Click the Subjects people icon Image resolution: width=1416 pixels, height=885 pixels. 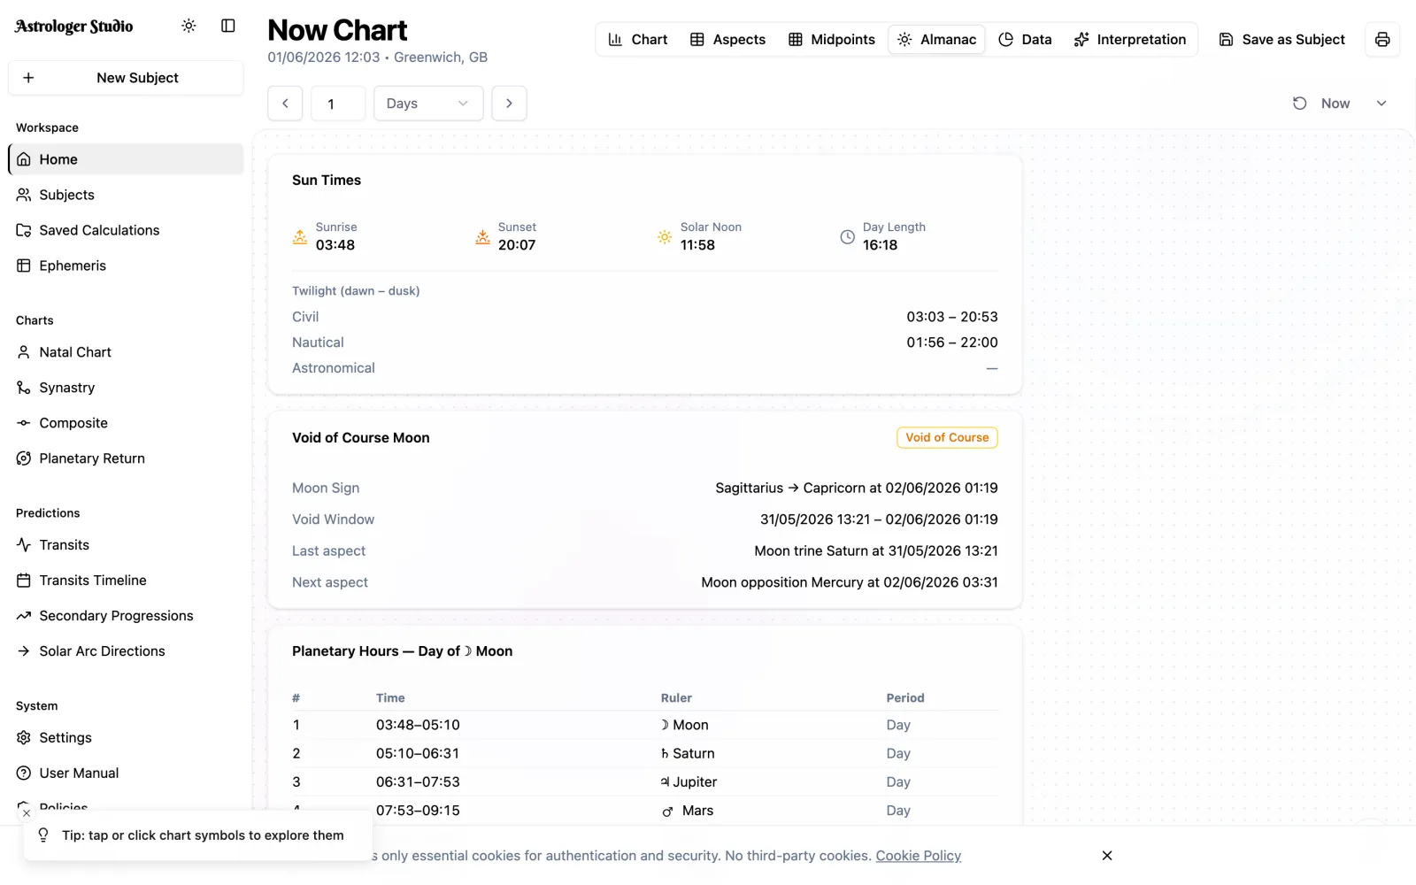click(x=24, y=195)
